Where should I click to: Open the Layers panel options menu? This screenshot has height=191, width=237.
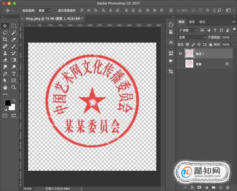click(x=234, y=22)
